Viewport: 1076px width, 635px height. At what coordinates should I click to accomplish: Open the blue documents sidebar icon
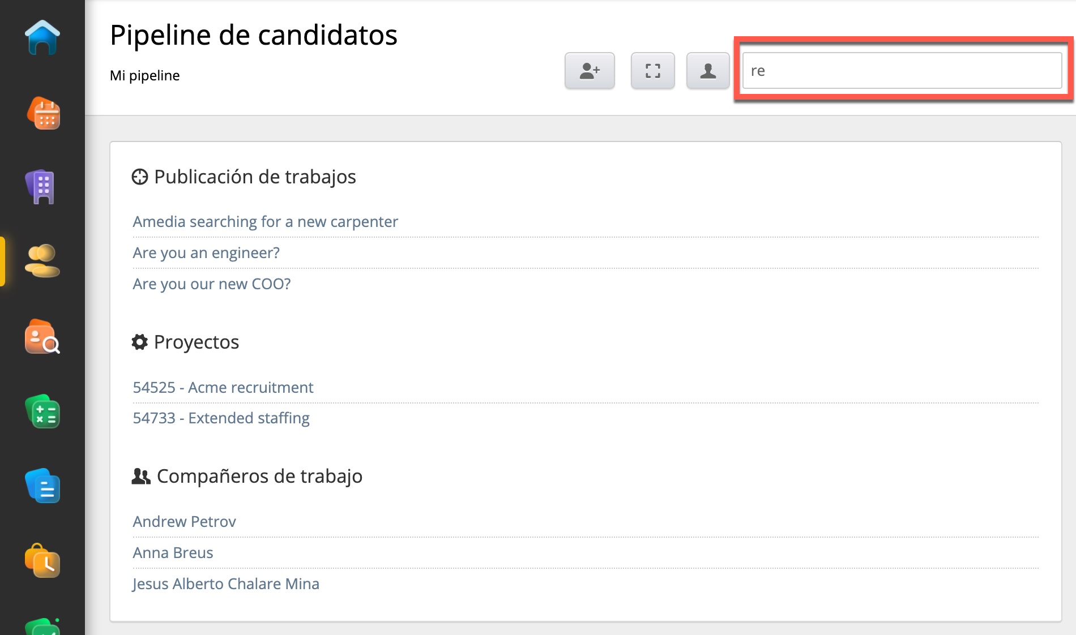pyautogui.click(x=42, y=486)
